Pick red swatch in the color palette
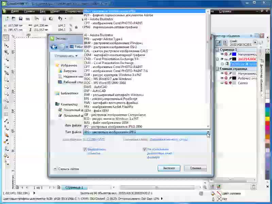Image resolution: width=272 pixels, height=204 pixels. pos(267,123)
